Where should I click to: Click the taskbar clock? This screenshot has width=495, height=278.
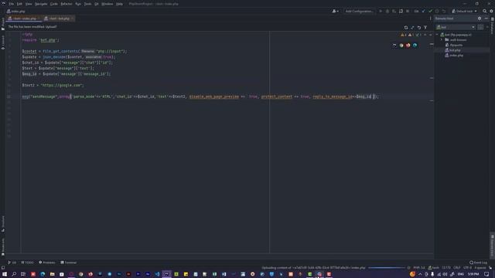click(x=473, y=274)
